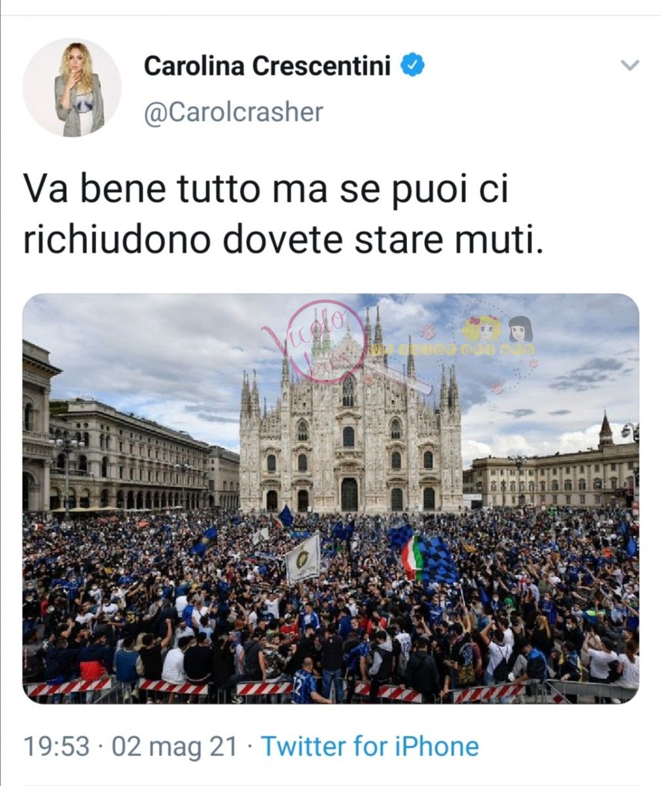
Task: Open the Carolina Crescentini display name
Action: point(267,65)
